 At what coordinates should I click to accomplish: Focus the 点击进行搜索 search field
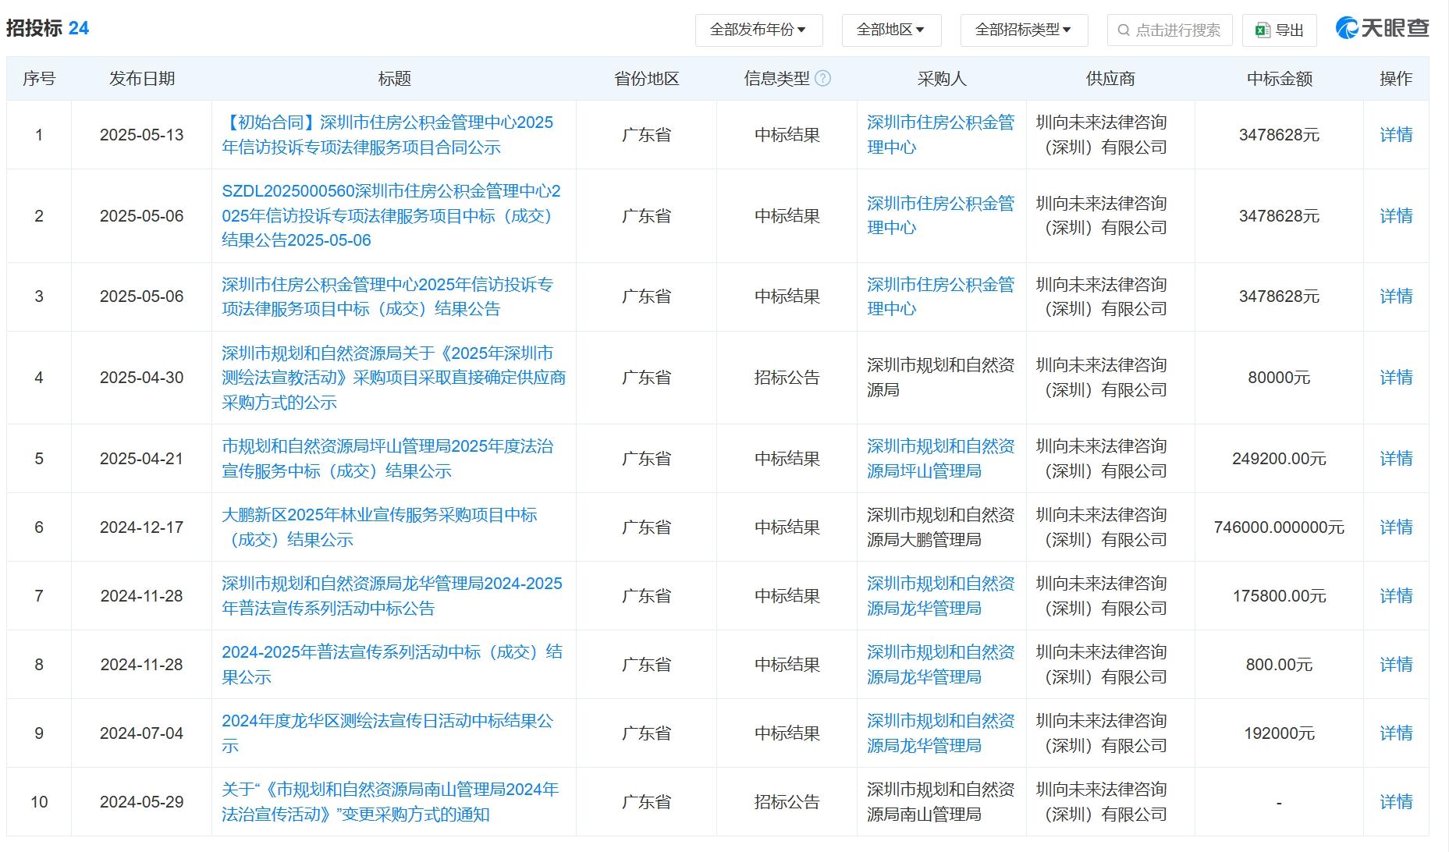coord(1177,30)
